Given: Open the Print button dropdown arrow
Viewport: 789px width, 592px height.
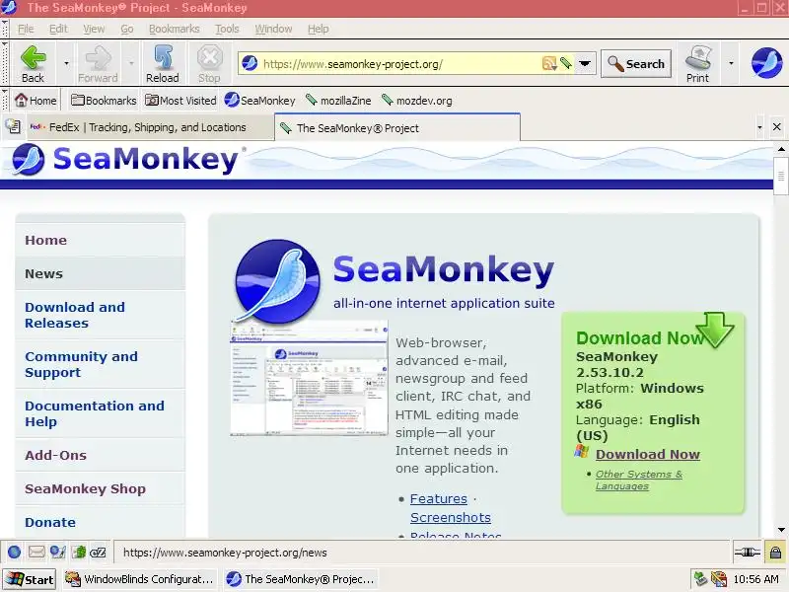Looking at the screenshot, I should [x=731, y=63].
